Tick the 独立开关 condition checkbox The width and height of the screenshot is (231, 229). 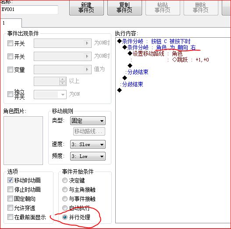(x=10, y=94)
